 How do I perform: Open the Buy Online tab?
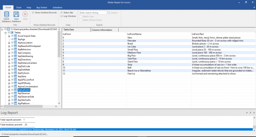pyautogui.click(x=42, y=7)
